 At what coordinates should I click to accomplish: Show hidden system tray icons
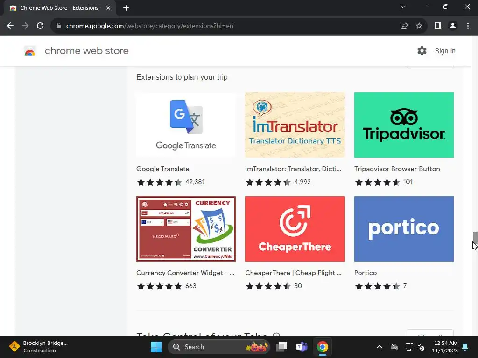point(380,347)
